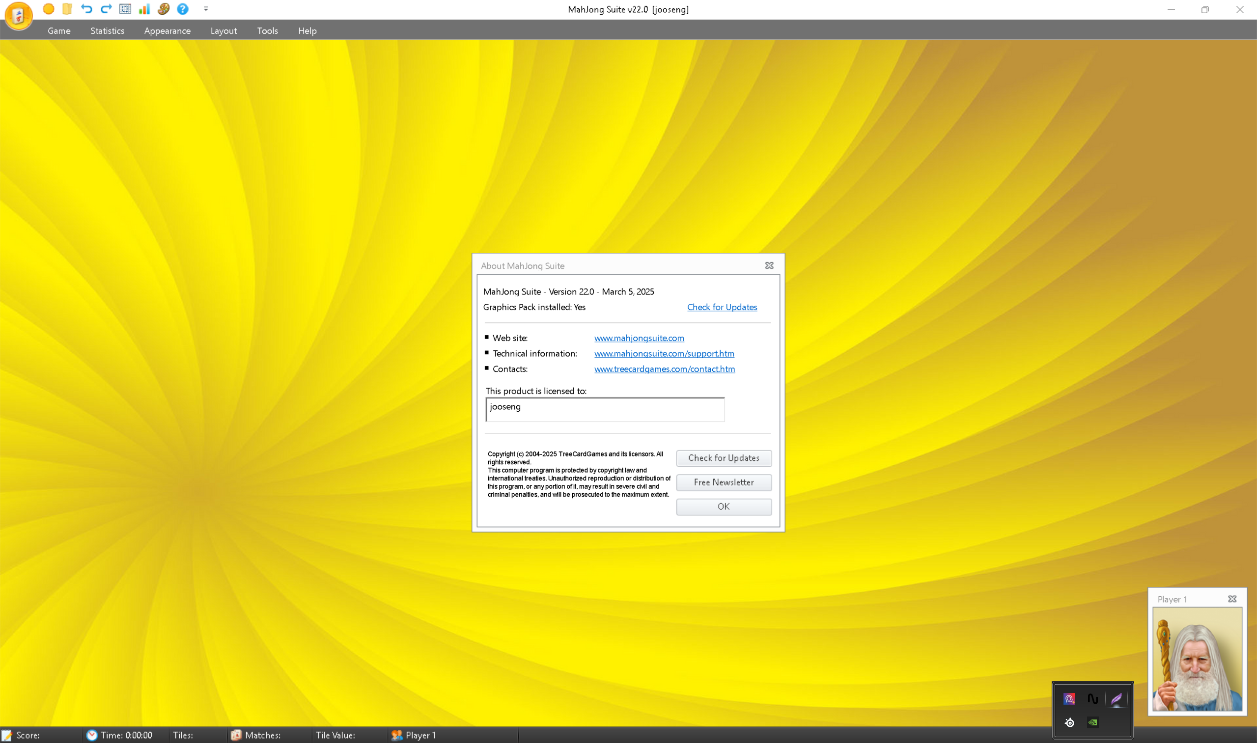Click the Matches: status bar label

coord(262,735)
